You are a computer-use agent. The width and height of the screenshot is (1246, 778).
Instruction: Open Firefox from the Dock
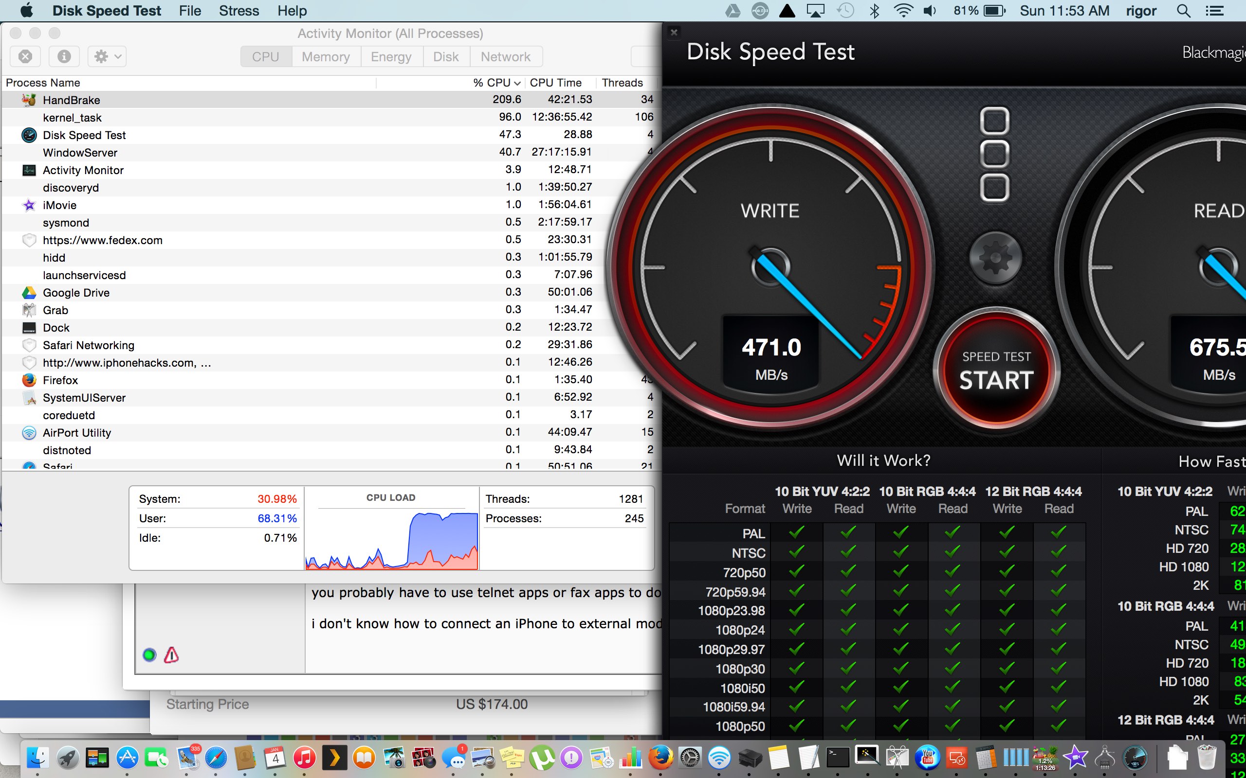(x=660, y=758)
